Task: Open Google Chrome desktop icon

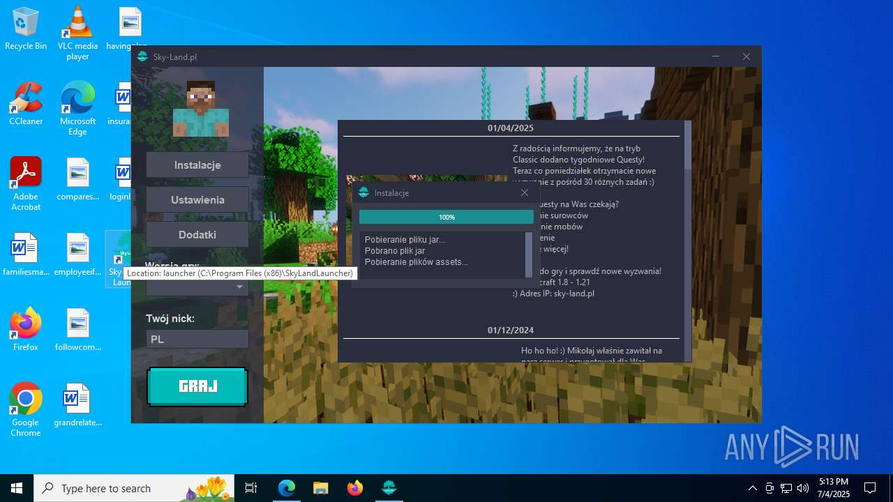Action: click(x=26, y=410)
